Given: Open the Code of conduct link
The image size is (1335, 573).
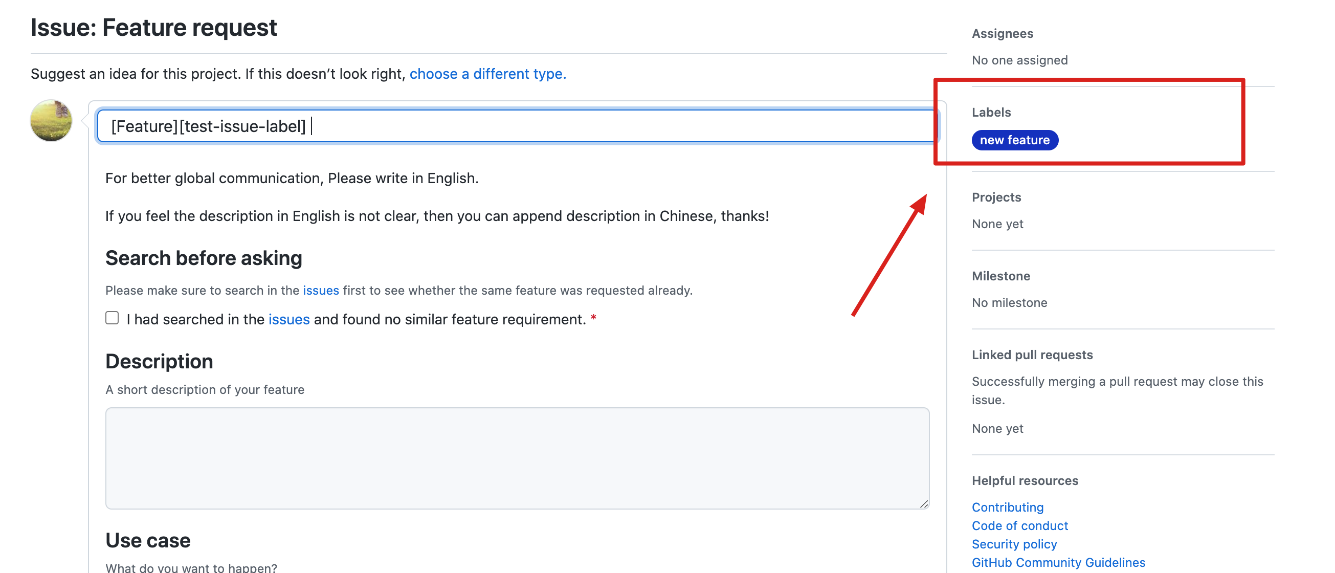Looking at the screenshot, I should 1019,526.
